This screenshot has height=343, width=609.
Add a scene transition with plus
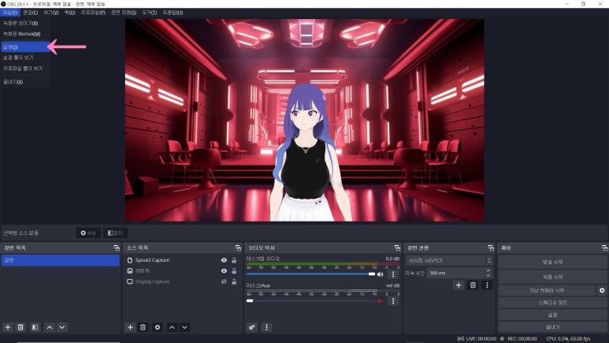[x=459, y=285]
